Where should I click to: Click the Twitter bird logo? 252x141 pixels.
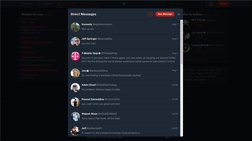click(124, 4)
